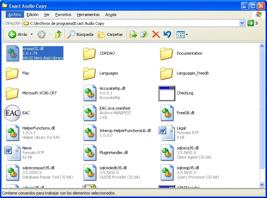The image size is (267, 198).
Task: Select the Languages_freedb folder icon
Action: 166,73
